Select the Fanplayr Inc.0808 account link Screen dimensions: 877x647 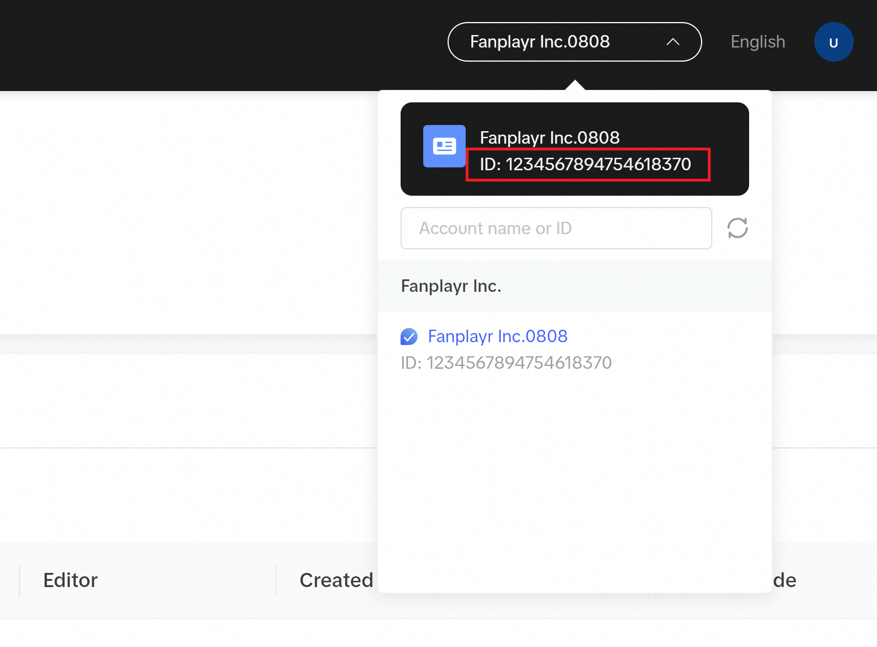497,336
